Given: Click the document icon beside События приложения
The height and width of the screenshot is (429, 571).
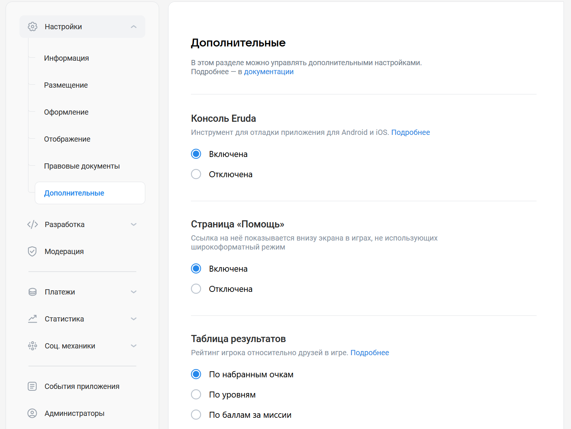Looking at the screenshot, I should coord(33,386).
